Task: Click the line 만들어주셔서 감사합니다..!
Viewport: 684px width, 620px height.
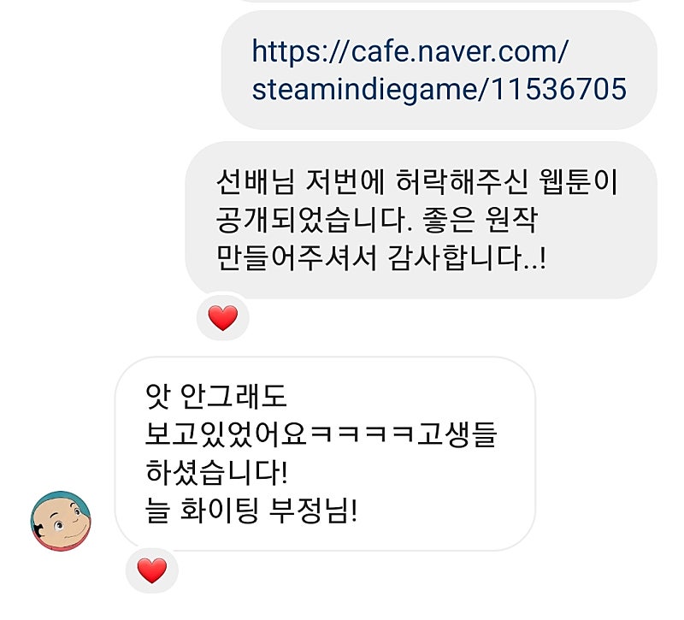Action: click(x=380, y=258)
